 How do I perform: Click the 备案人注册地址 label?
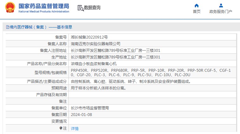53,50
